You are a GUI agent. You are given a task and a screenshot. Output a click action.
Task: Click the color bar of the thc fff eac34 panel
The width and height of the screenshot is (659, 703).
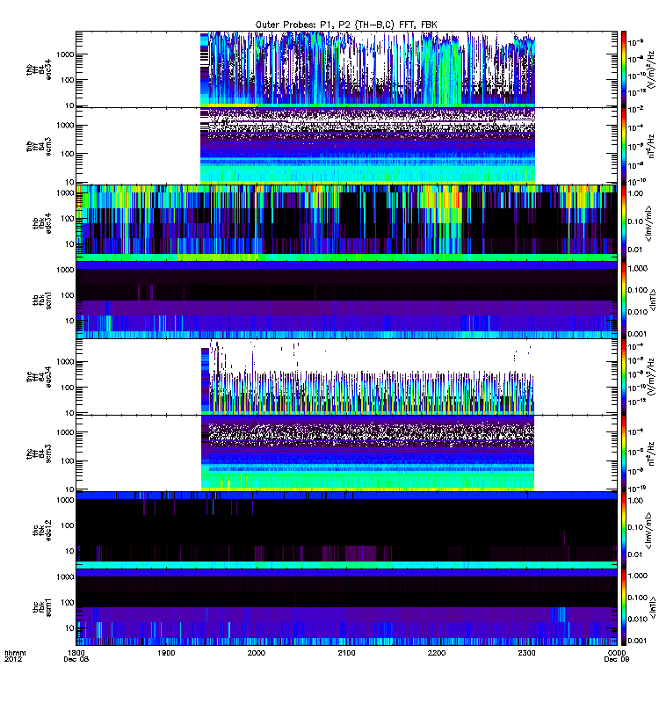(x=623, y=377)
